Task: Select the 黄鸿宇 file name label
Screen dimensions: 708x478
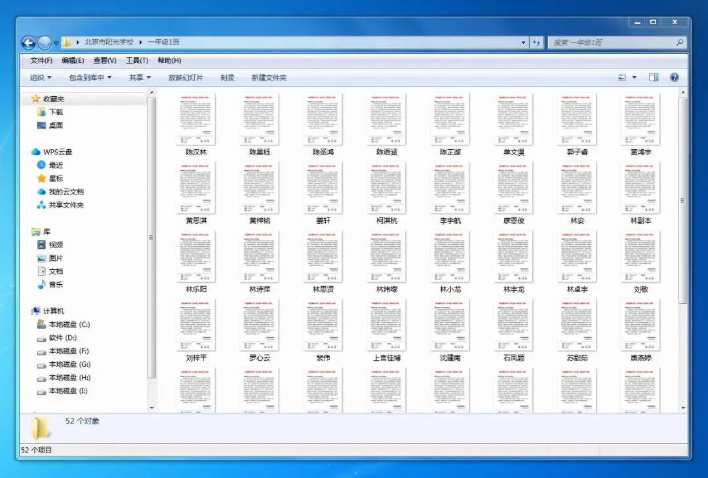Action: pyautogui.click(x=640, y=153)
